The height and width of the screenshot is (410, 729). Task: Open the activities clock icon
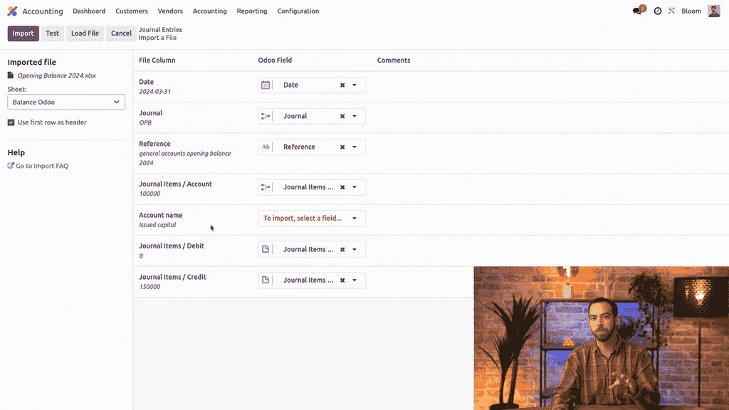tap(658, 11)
